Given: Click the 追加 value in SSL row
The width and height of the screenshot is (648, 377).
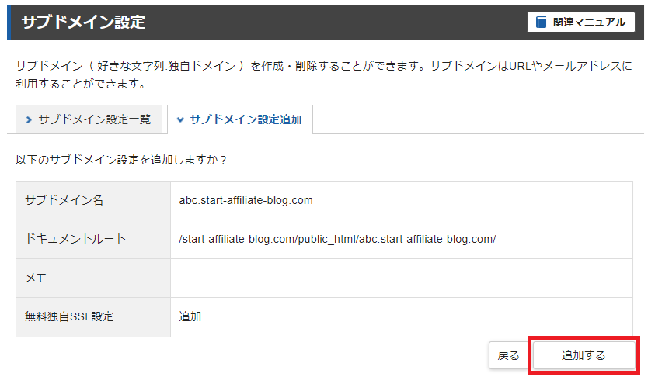Looking at the screenshot, I should [x=190, y=316].
